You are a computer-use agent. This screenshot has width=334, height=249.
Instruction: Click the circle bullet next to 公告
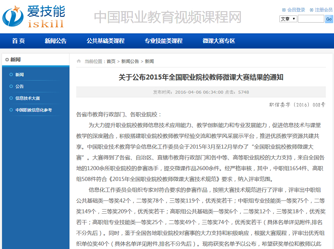point(11,86)
